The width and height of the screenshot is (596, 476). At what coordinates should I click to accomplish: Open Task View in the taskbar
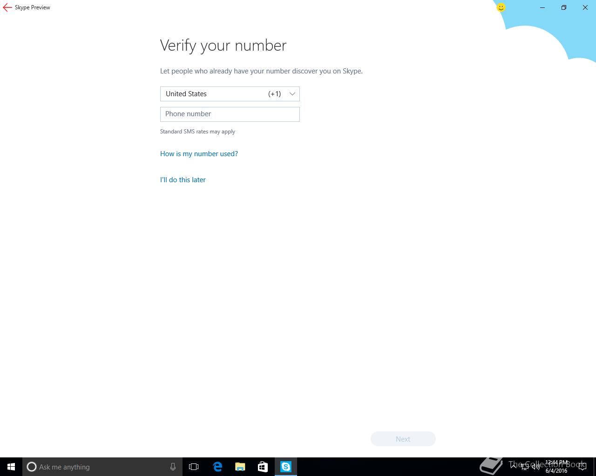point(194,467)
